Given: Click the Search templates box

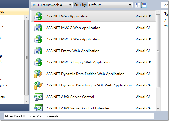Looking at the screenshot, I should tap(165, 5).
